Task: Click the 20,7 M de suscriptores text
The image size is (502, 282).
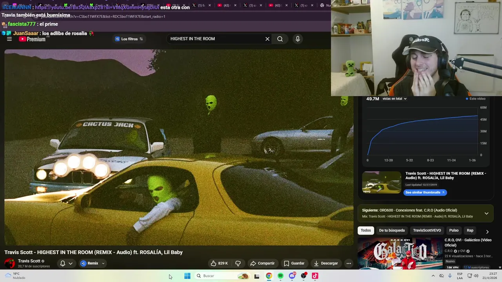Action: tap(34, 266)
